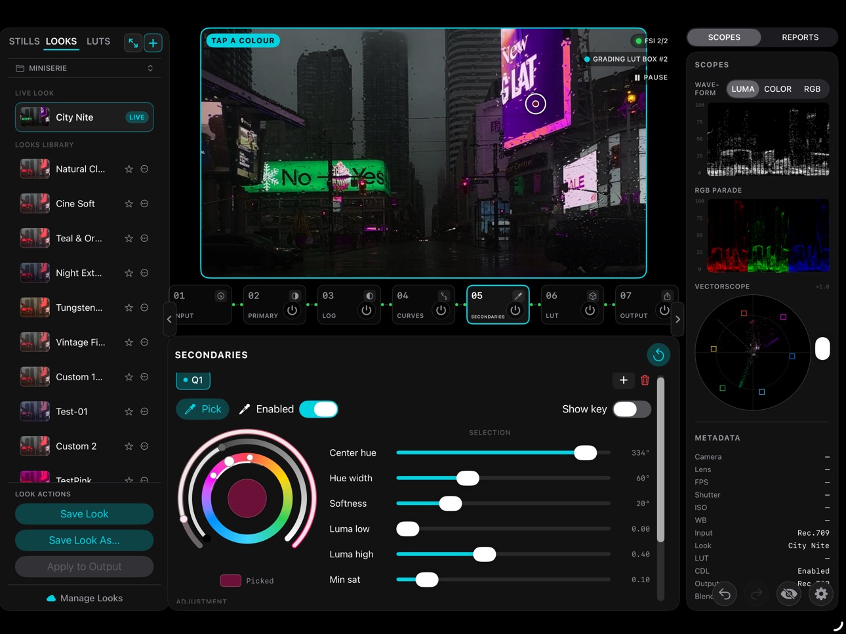Select COLOR waveform mode
Screen dimensions: 846x634
point(778,89)
